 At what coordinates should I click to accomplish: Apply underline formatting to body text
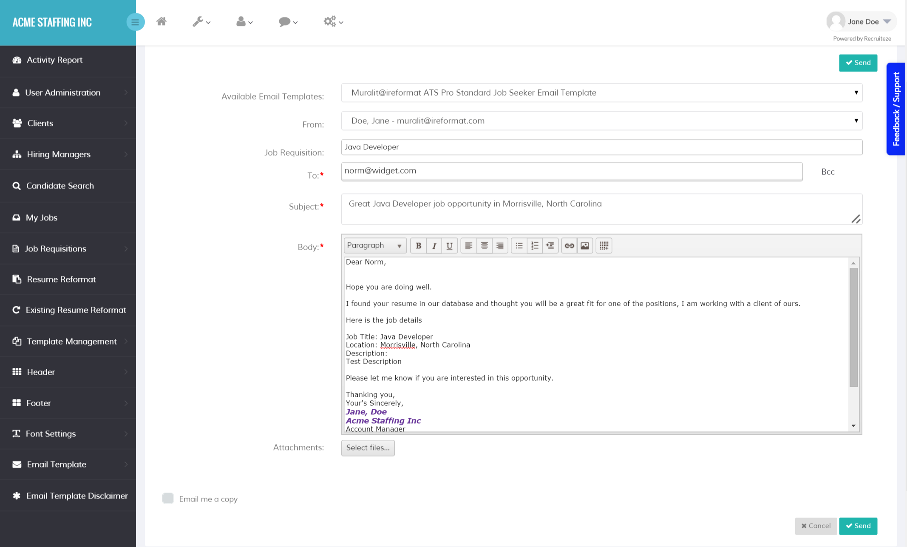point(449,245)
